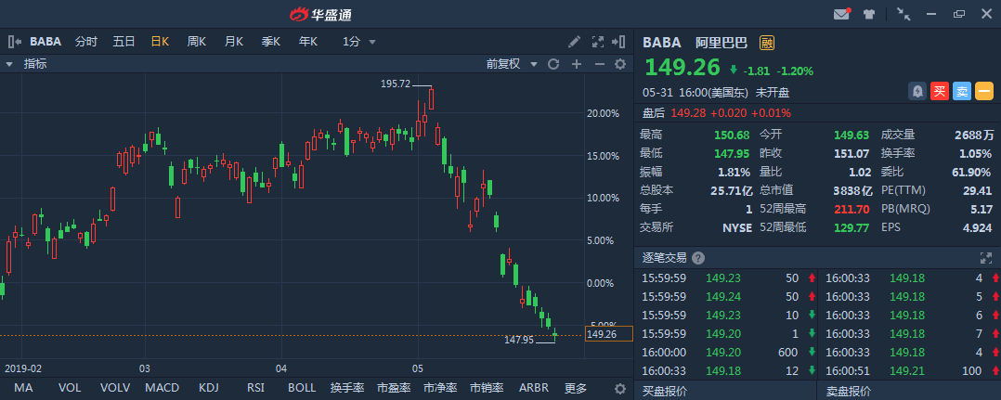Switch to the 周K weekly tab
1001x400 pixels.
196,42
